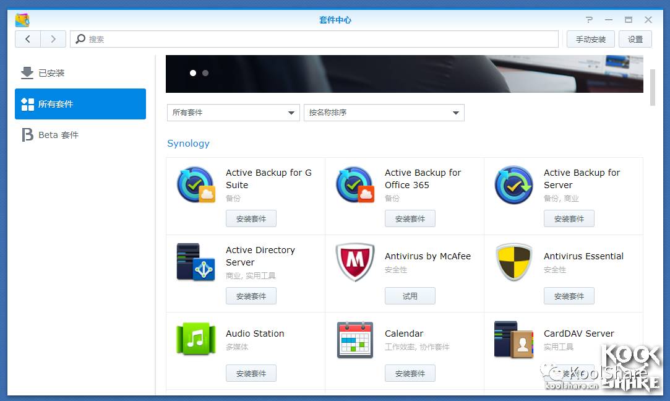The width and height of the screenshot is (670, 401).
Task: Click the Audio Station title
Action: 255,334
